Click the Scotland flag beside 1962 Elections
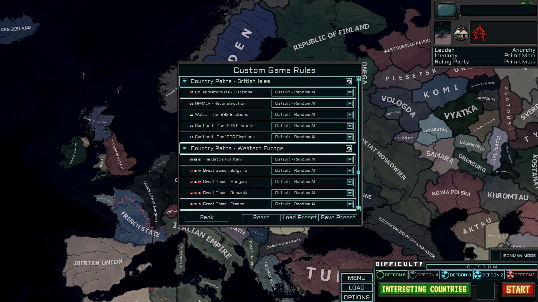 coord(191,126)
